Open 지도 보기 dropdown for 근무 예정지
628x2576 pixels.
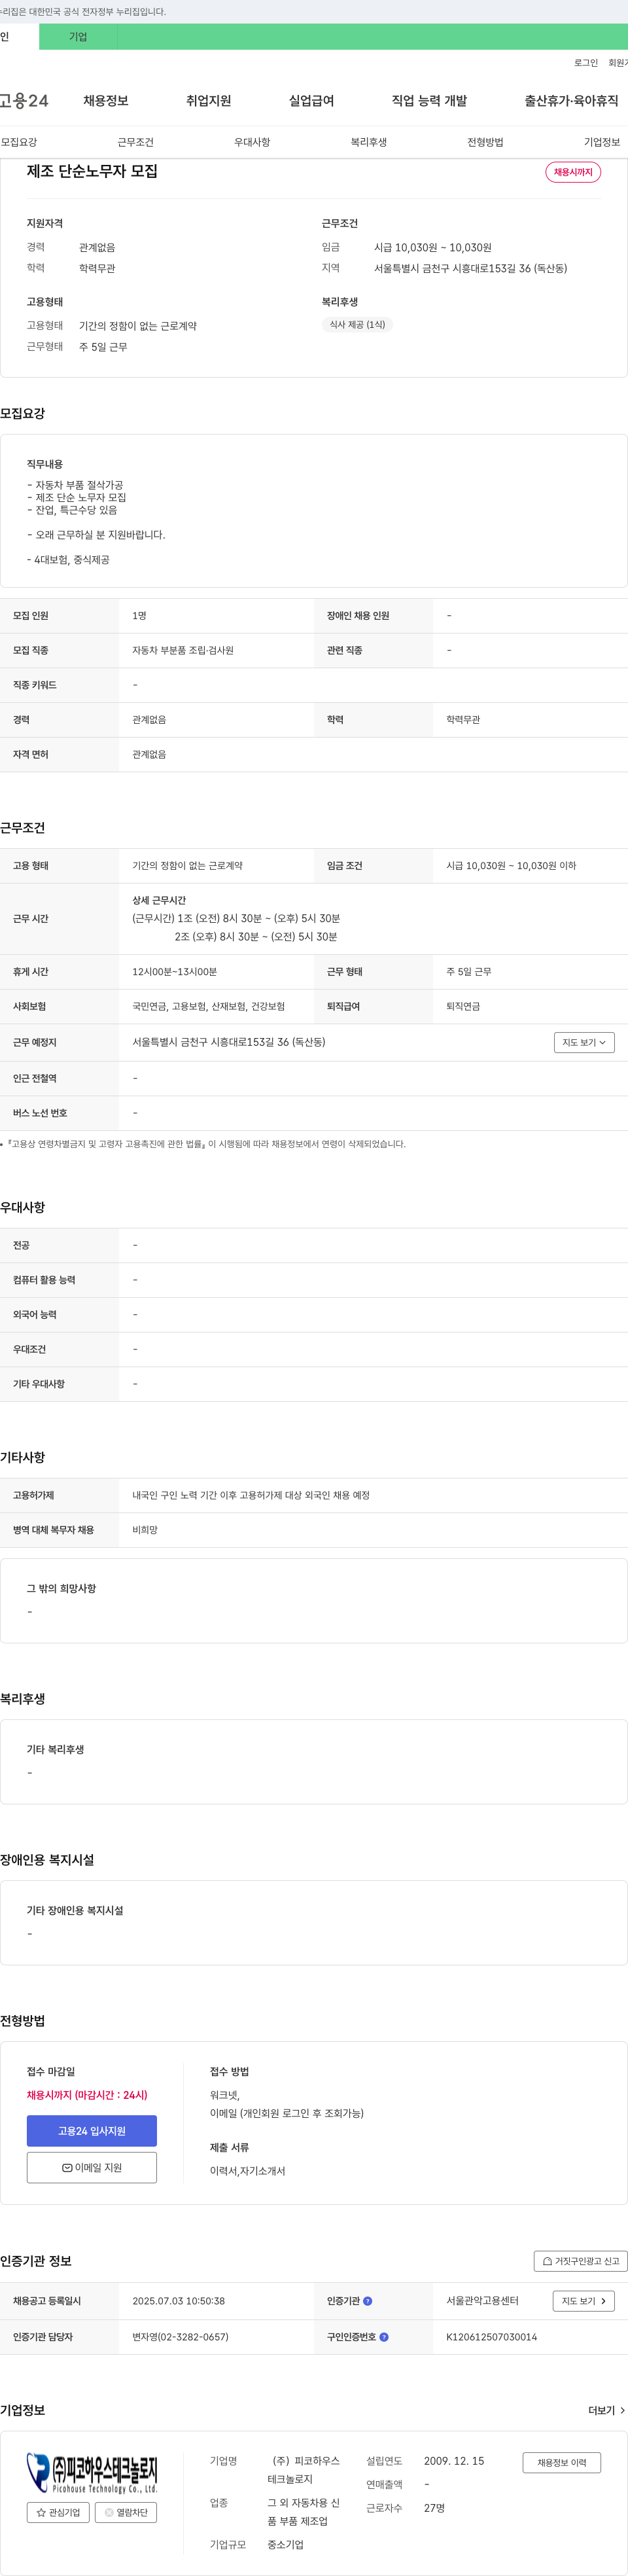point(584,1042)
